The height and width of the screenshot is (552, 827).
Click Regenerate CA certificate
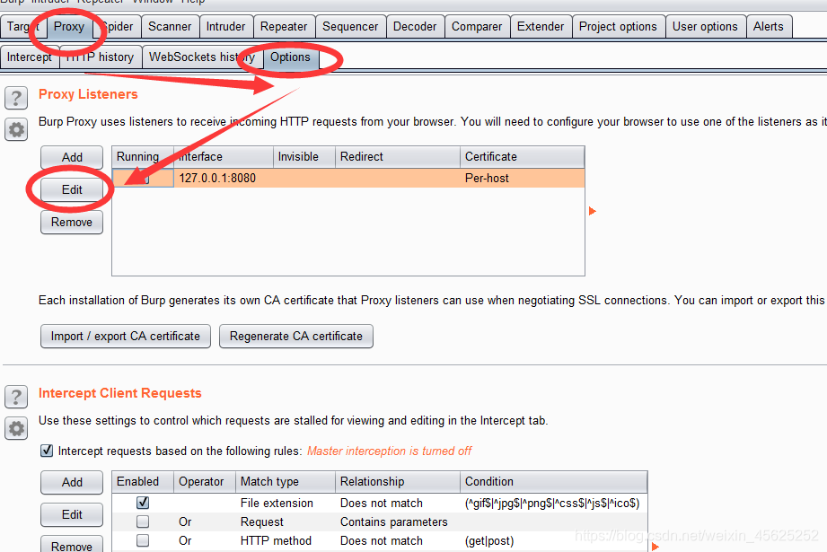pos(296,337)
